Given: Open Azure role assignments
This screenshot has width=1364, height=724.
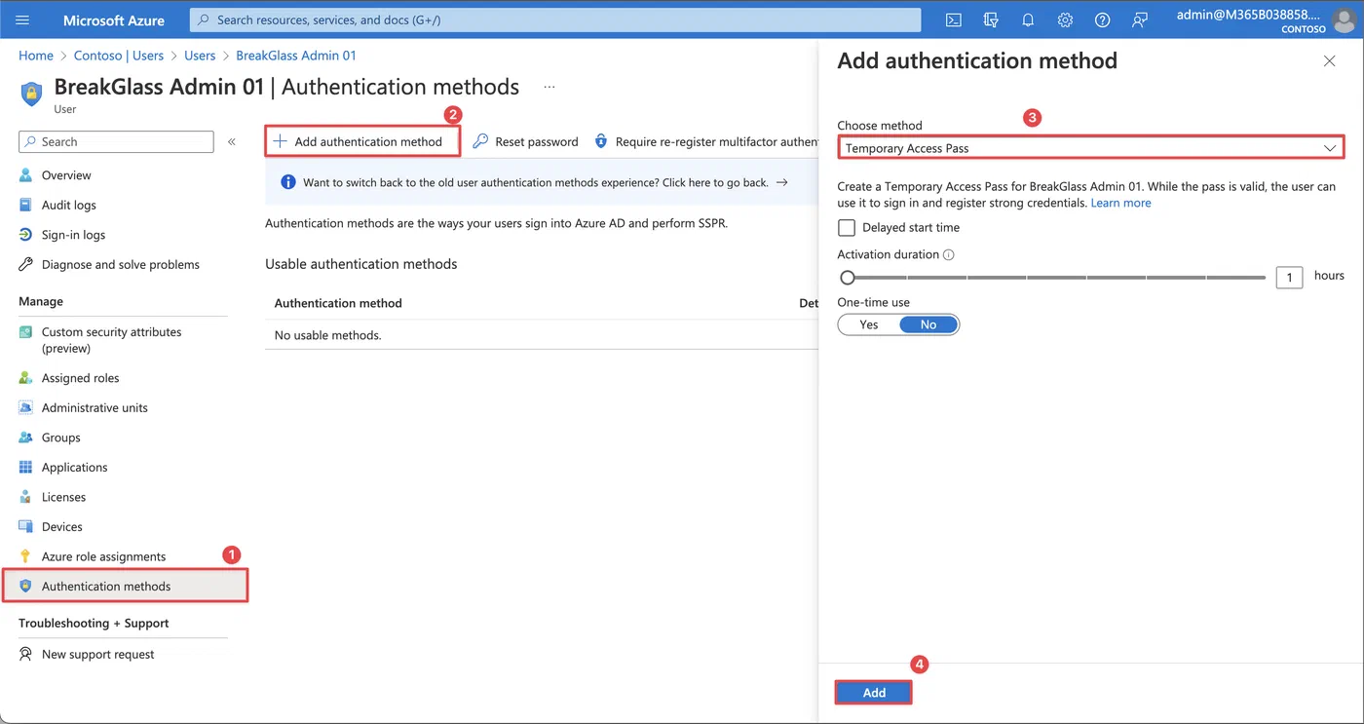Looking at the screenshot, I should [x=103, y=556].
